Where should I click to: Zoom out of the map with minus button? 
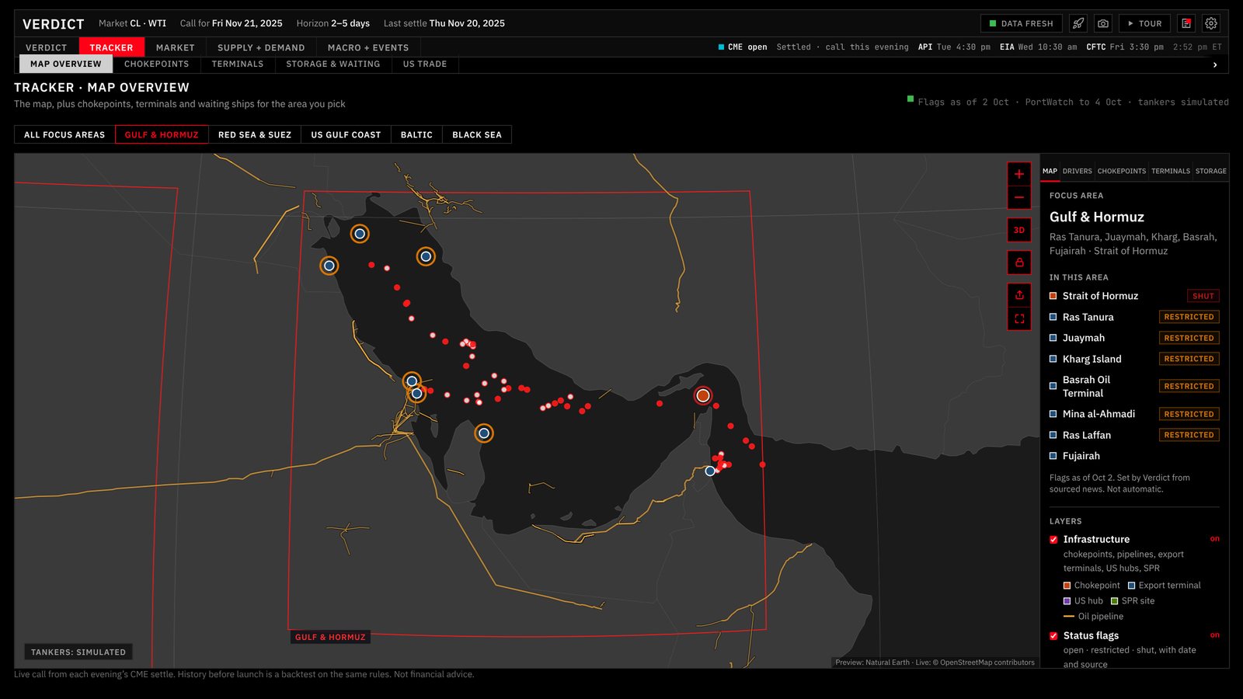(x=1019, y=197)
